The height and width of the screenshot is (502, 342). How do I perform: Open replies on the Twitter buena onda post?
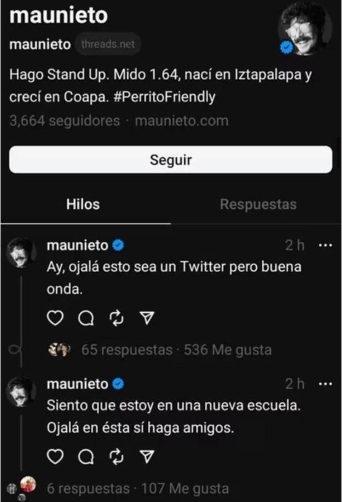86,318
